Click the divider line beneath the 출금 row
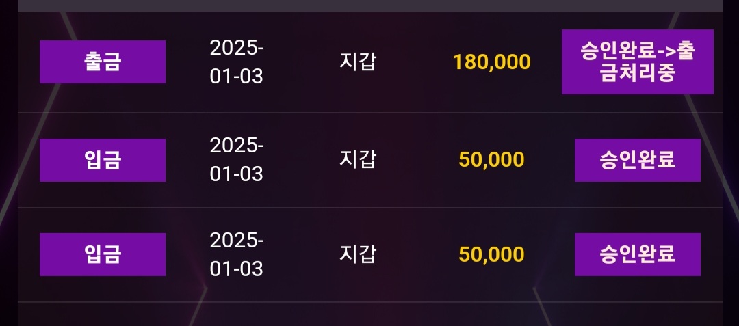The image size is (739, 326). (x=369, y=113)
